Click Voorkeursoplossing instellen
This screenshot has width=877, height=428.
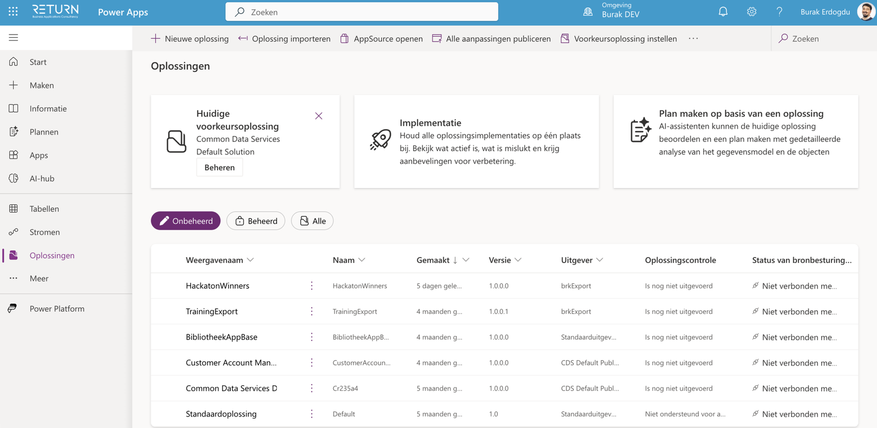tap(619, 38)
